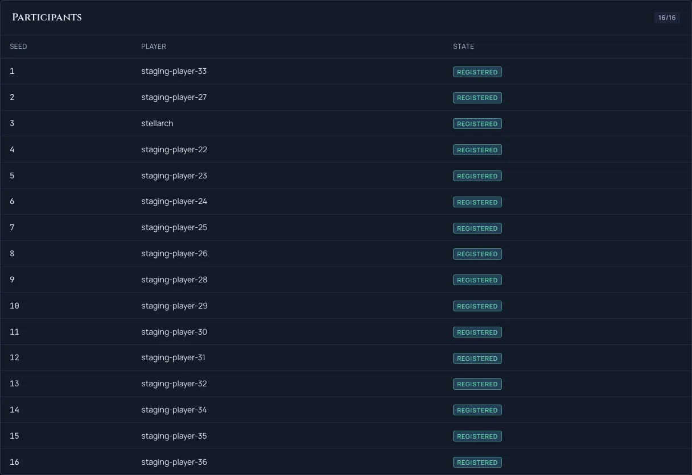
Task: Select player staging-player-34
Action: 174,410
